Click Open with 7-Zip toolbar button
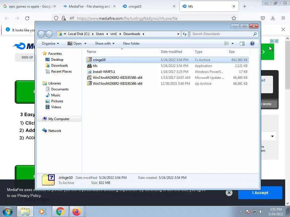 pos(74,43)
